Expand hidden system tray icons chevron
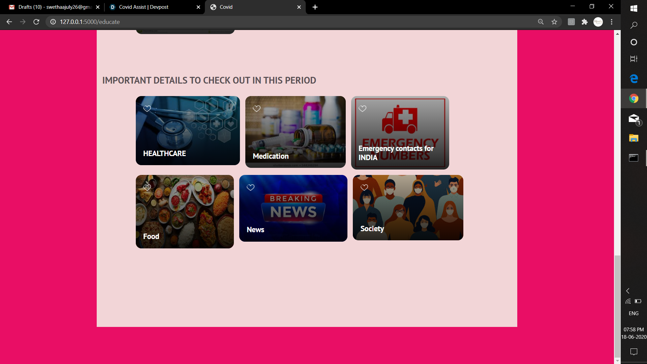The image size is (647, 364). coord(628,291)
